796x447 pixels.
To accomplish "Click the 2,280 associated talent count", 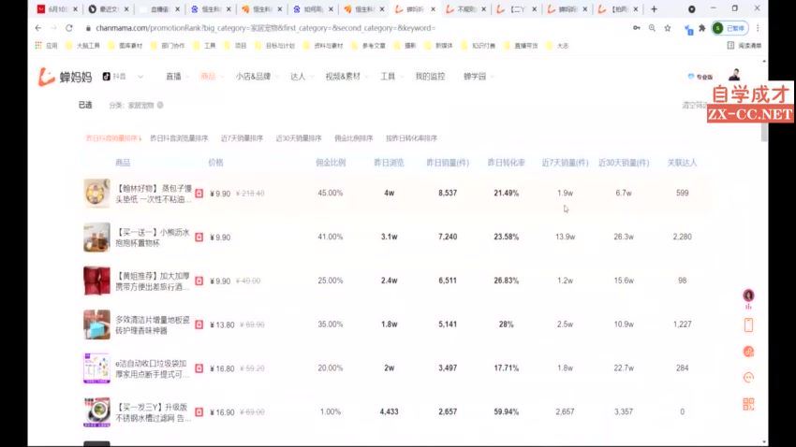I will 683,237.
